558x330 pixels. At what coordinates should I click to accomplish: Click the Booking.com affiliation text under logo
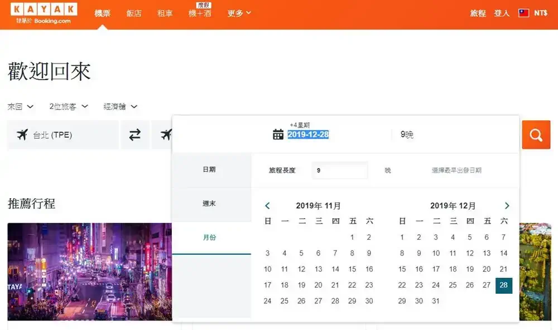point(44,21)
